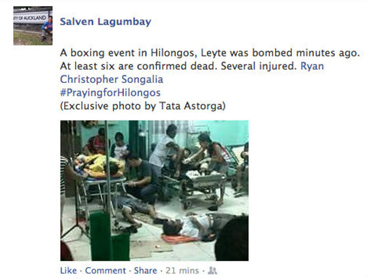Like this post
367x279 pixels.
(68, 270)
